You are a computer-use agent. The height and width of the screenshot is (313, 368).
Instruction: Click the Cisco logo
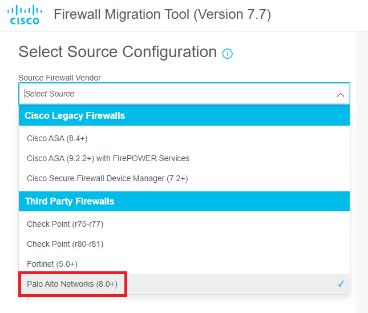pyautogui.click(x=25, y=15)
